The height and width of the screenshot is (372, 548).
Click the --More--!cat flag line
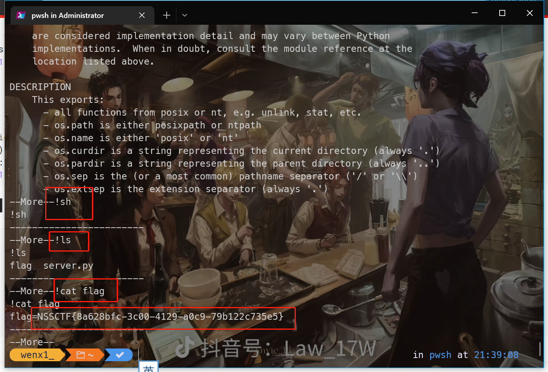[57, 291]
